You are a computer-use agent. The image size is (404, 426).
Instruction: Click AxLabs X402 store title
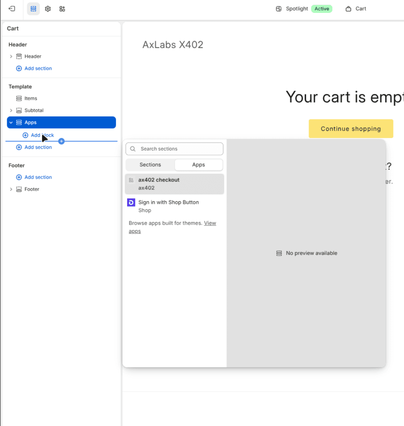(173, 45)
